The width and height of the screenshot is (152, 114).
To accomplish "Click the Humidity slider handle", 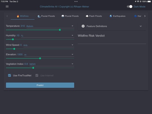I will click(x=13, y=39).
